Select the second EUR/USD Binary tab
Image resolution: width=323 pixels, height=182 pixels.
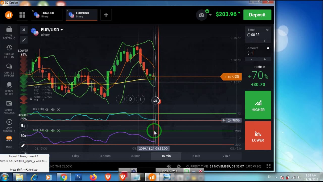[x=82, y=15]
